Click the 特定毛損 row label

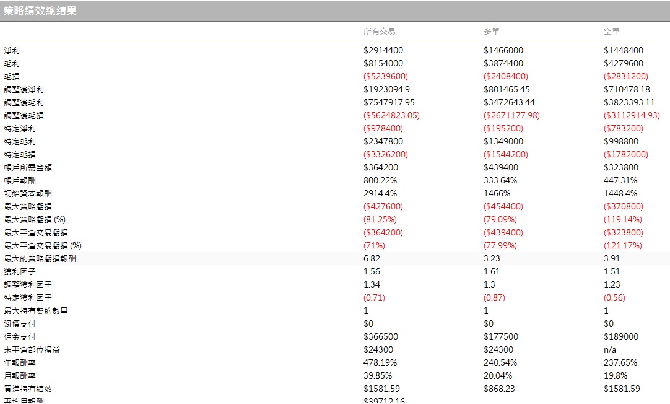click(20, 154)
